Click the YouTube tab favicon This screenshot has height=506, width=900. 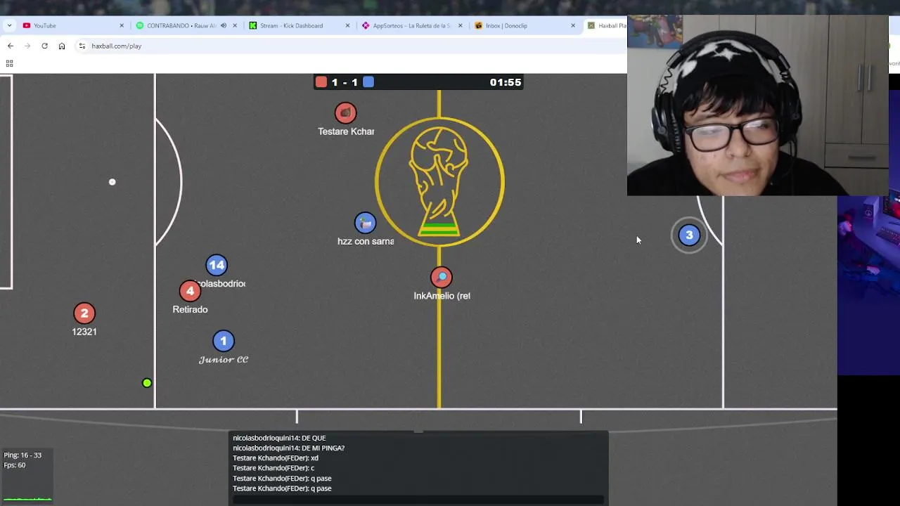click(x=27, y=25)
